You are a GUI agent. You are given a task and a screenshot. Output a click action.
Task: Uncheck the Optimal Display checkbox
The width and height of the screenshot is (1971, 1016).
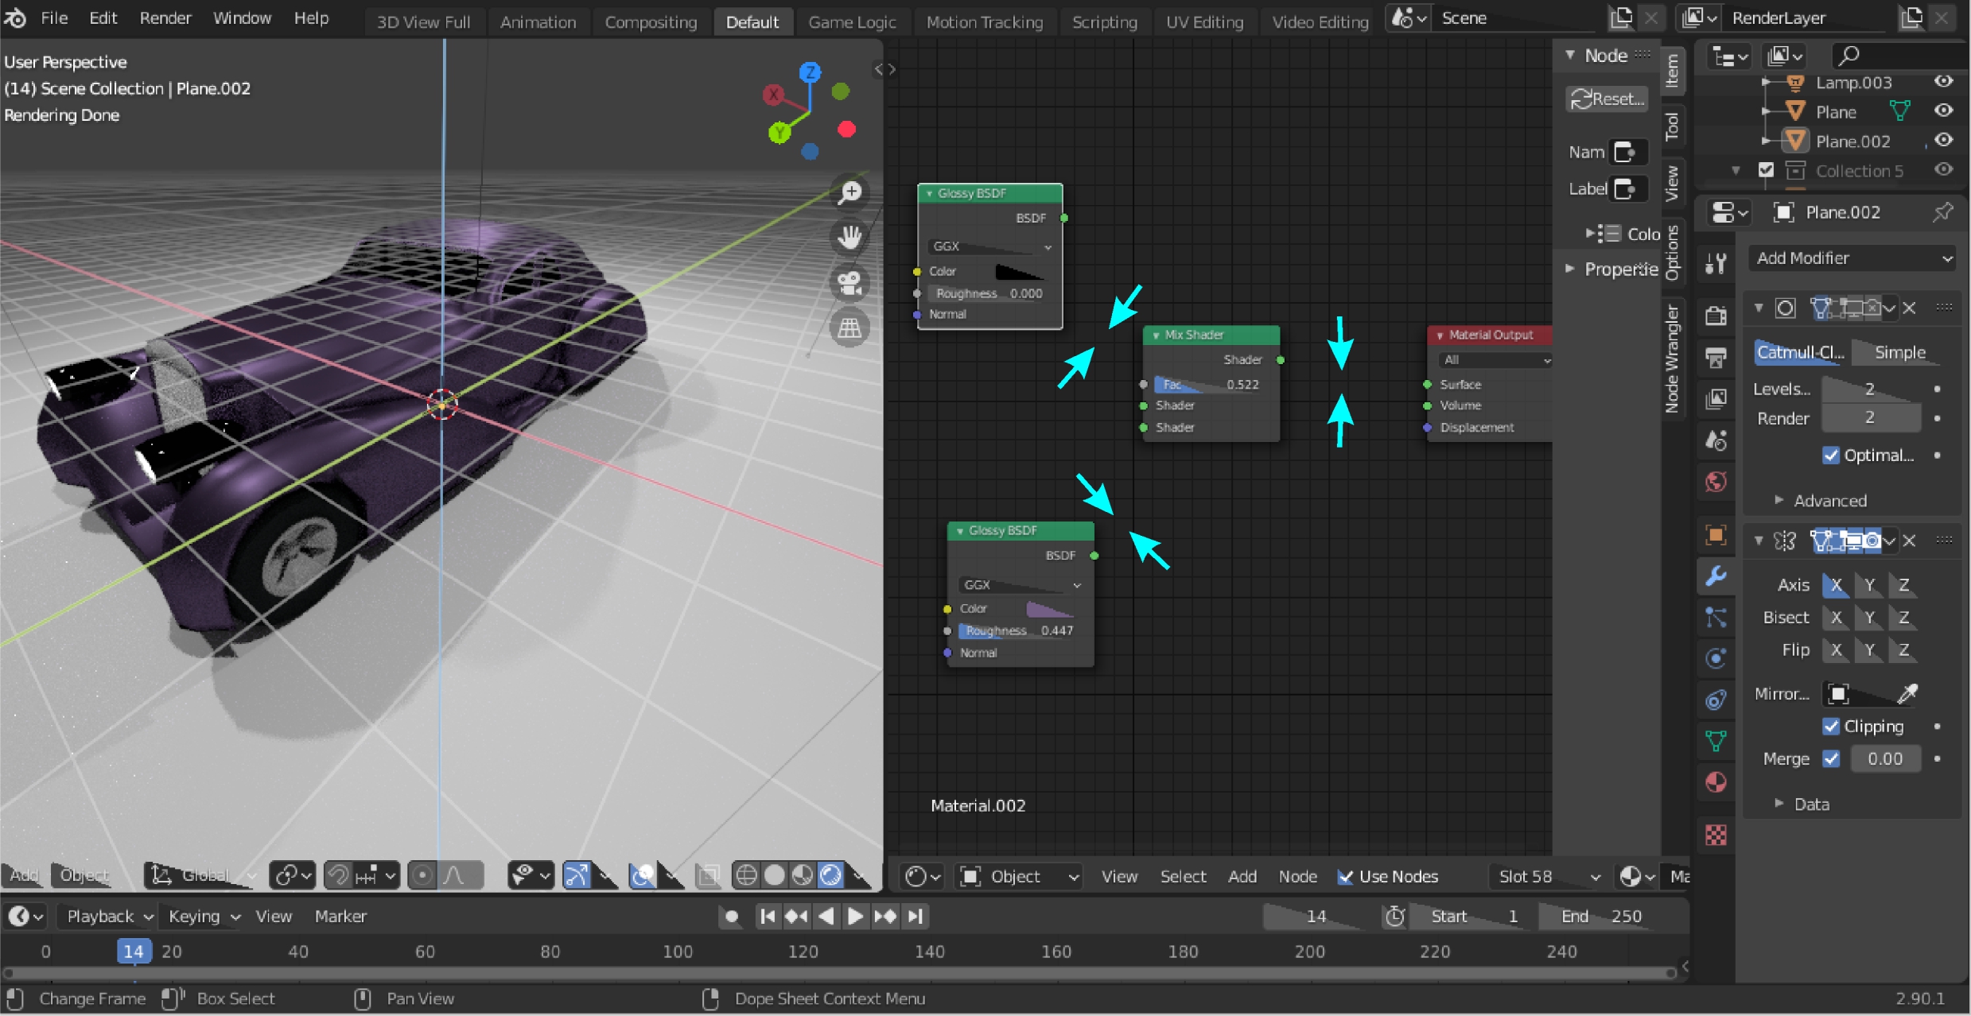(x=1830, y=455)
